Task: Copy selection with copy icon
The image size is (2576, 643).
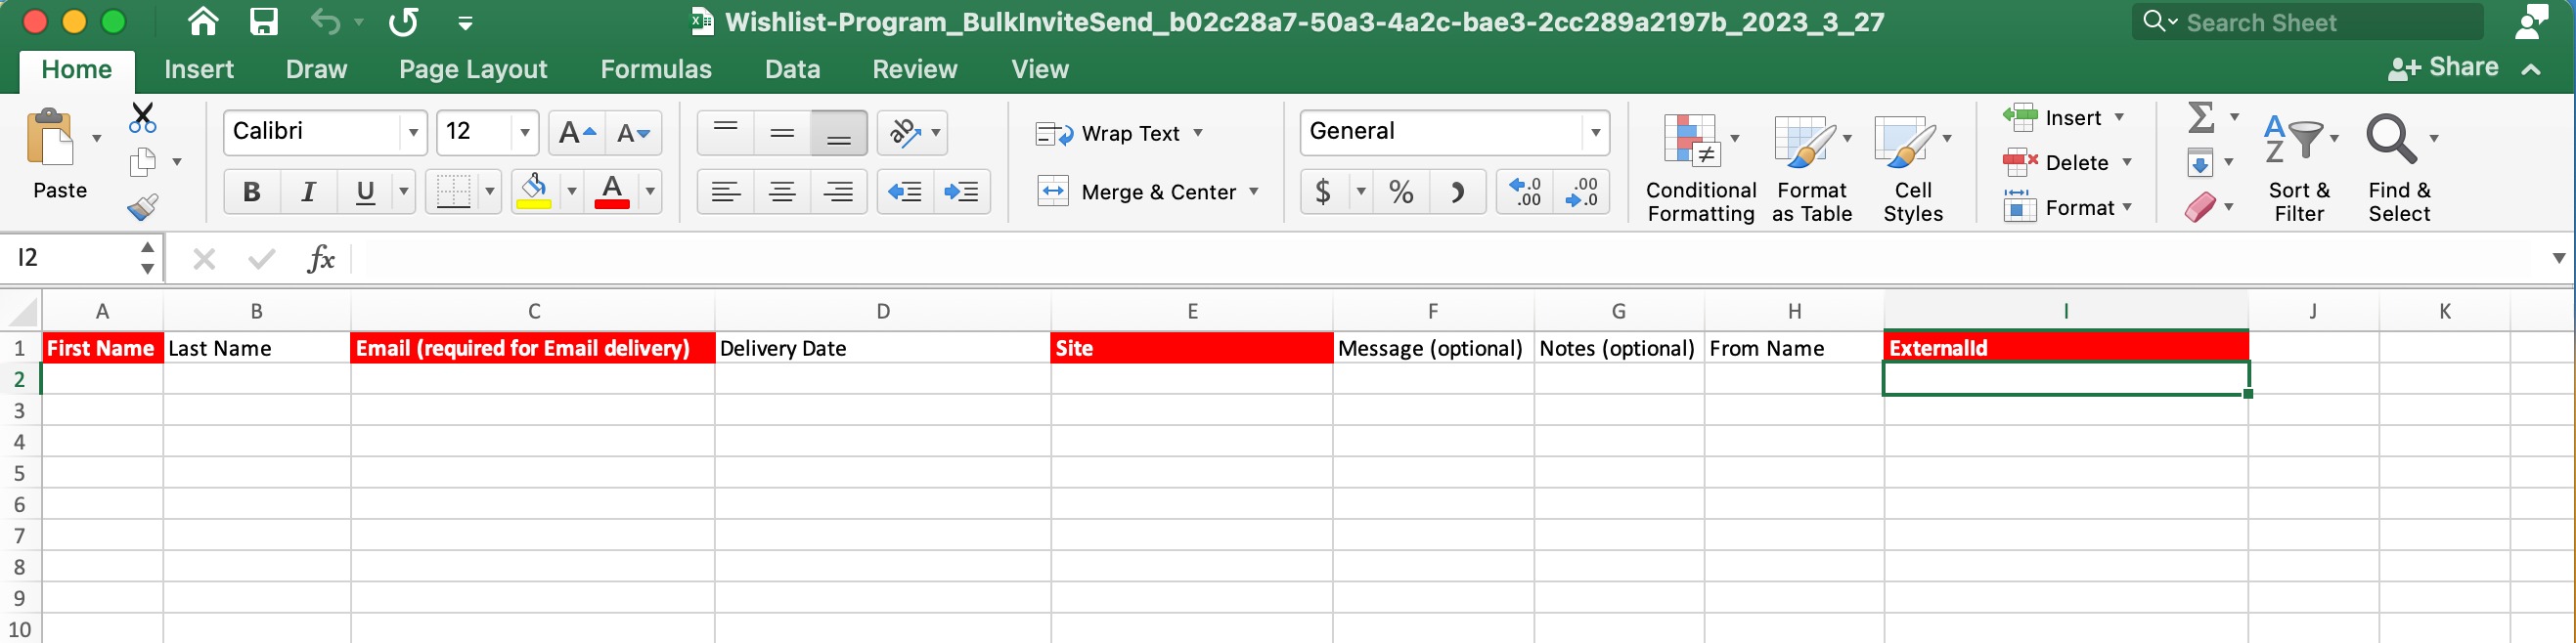Action: (x=143, y=162)
